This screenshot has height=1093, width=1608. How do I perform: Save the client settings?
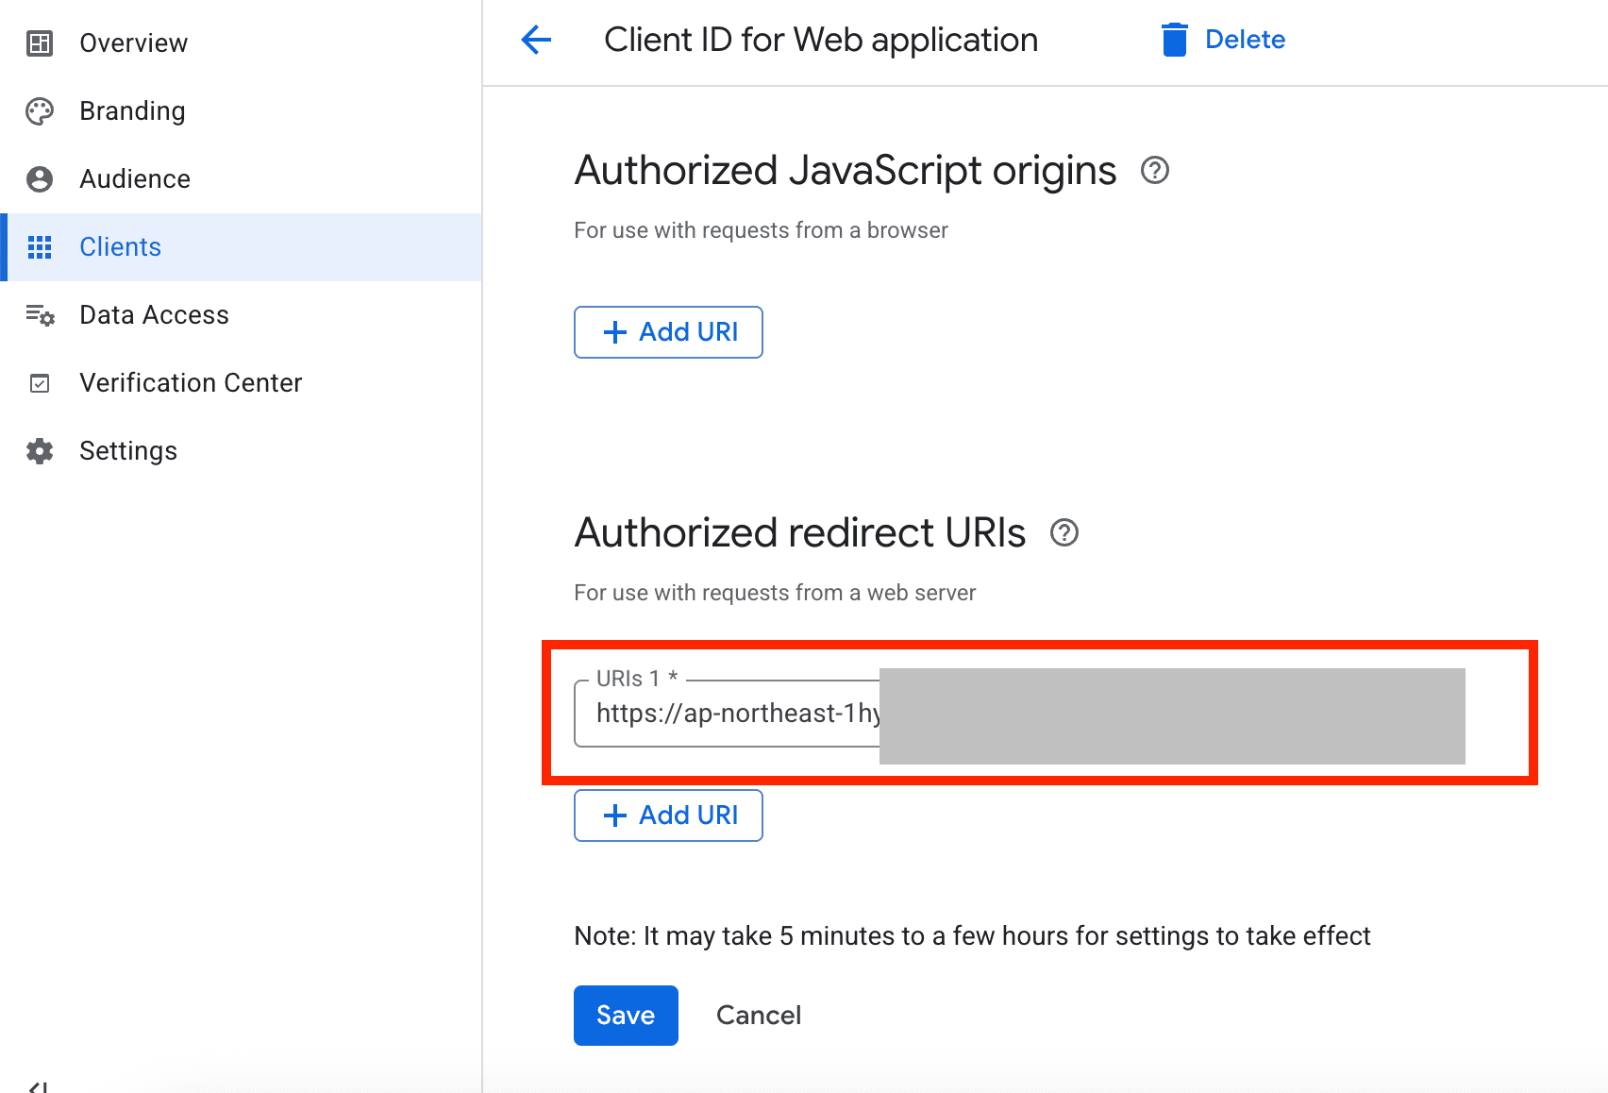626,1016
